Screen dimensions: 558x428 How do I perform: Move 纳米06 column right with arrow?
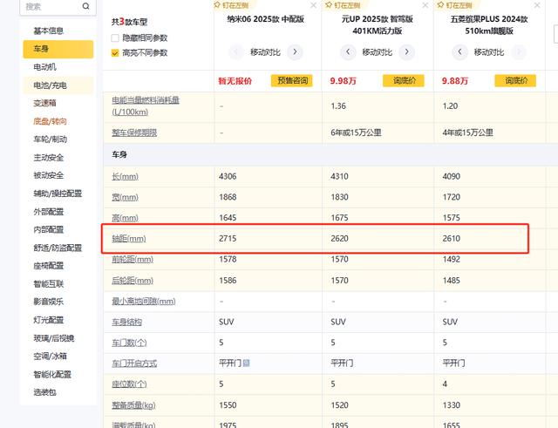point(295,52)
